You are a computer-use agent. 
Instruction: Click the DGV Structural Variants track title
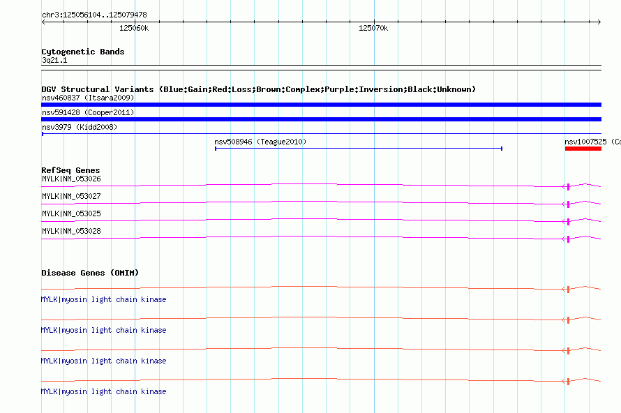[258, 89]
